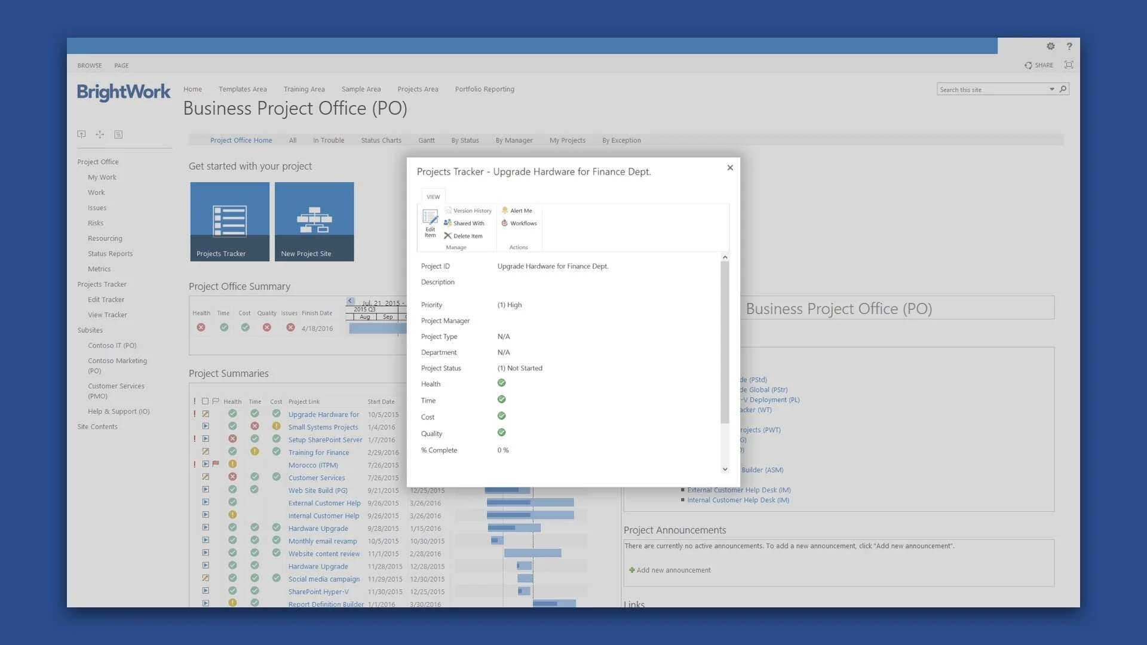
Task: Click the Add new announcement link
Action: pyautogui.click(x=673, y=570)
